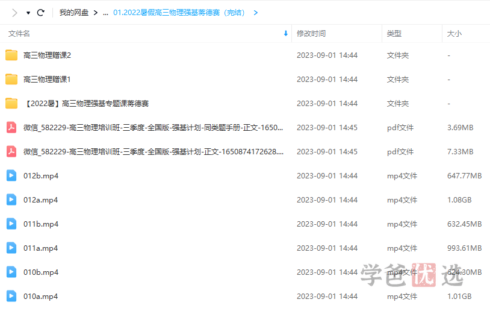This screenshot has height=311, width=490.
Task: Select file name 011a.mp4
Action: point(40,248)
